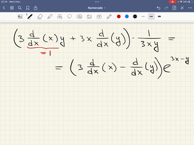Tap the screen recording indicator
The height and width of the screenshot is (145, 194).
[x=173, y=2]
